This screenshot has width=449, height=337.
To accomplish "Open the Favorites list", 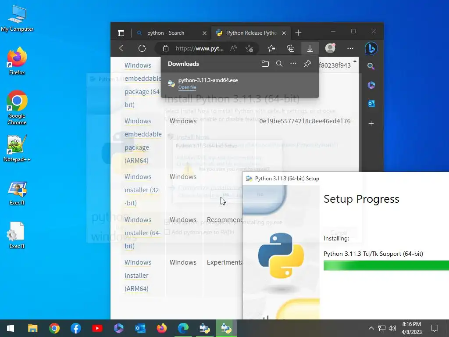I will tap(271, 48).
